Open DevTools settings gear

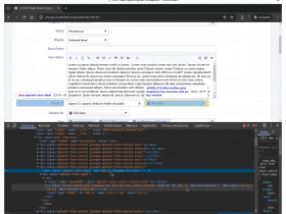point(264,125)
